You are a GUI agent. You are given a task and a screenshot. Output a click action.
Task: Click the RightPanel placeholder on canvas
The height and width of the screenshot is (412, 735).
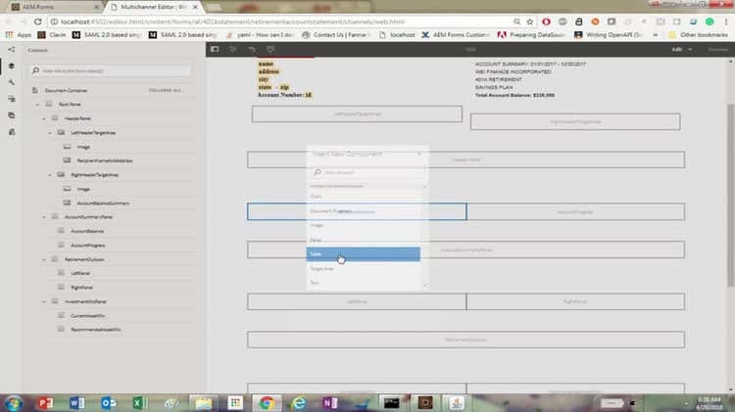tap(575, 301)
